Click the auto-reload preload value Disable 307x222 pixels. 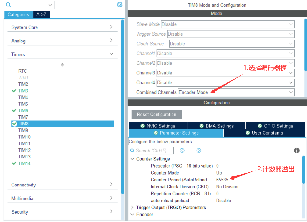point(223,201)
